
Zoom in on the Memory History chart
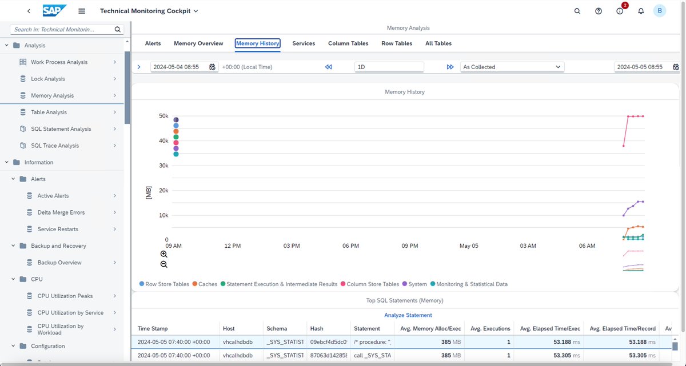164,254
